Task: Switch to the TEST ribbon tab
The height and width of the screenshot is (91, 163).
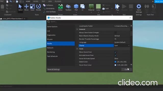Action: click(43, 2)
